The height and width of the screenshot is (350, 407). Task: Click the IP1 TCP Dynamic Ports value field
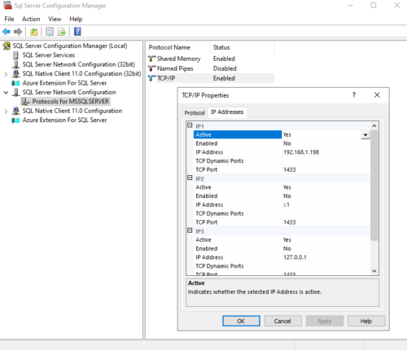(x=326, y=161)
